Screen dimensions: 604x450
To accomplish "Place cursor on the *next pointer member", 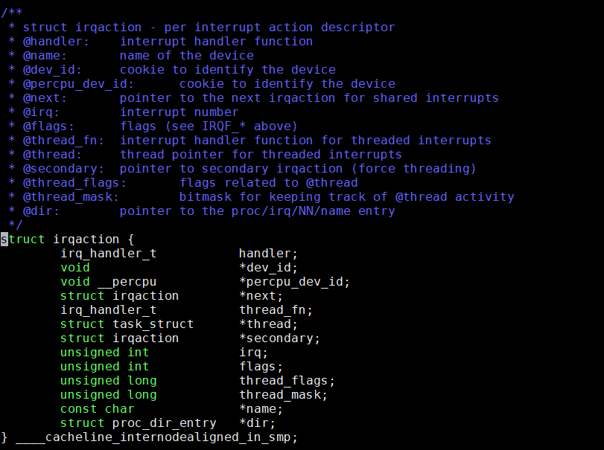I will [x=261, y=296].
